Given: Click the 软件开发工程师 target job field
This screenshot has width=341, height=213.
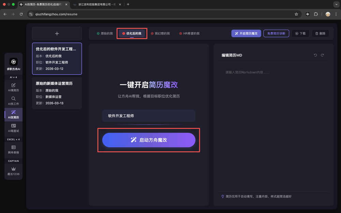Looking at the screenshot, I should click(149, 116).
